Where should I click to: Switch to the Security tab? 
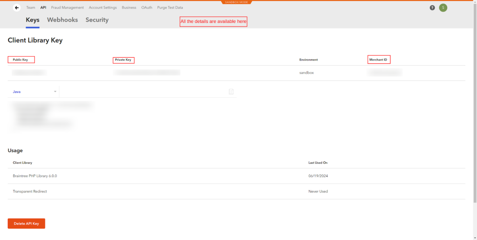[x=97, y=20]
